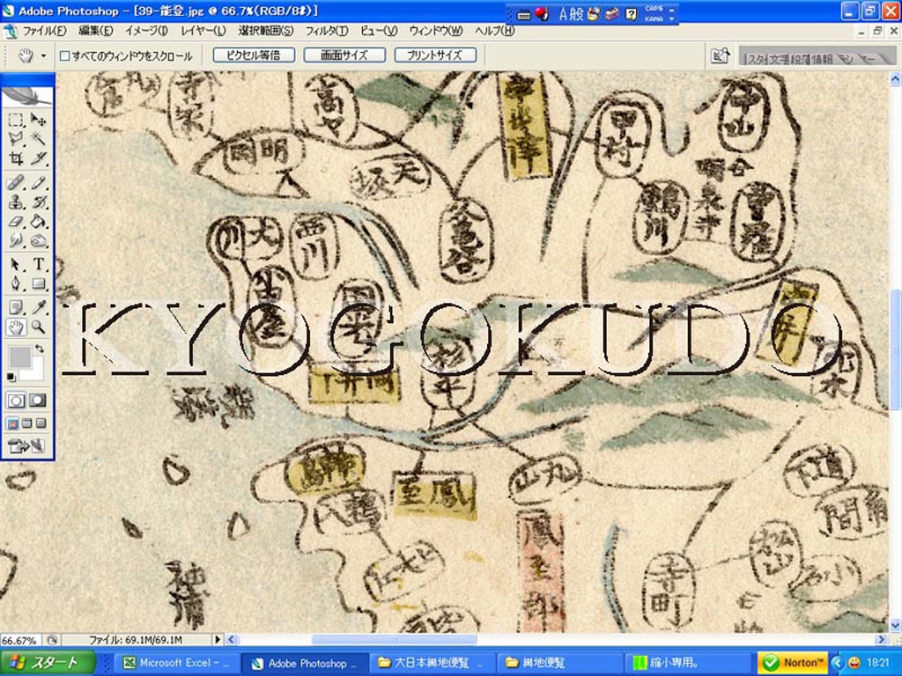The height and width of the screenshot is (676, 902).
Task: Open the Hand tool preset picker arrow
Action: click(x=43, y=55)
